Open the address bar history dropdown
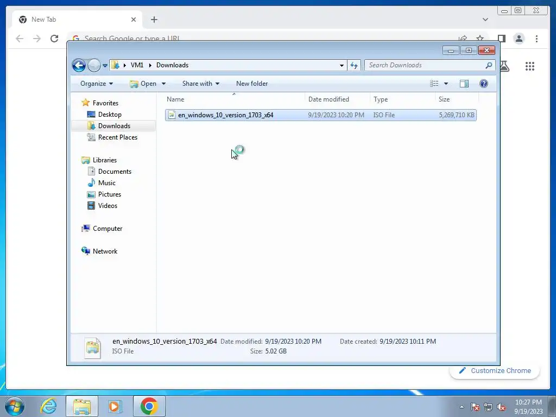Screen dimensions: 556x417 (x=342, y=65)
